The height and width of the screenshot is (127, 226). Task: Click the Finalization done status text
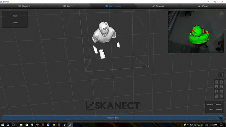(x=113, y=118)
